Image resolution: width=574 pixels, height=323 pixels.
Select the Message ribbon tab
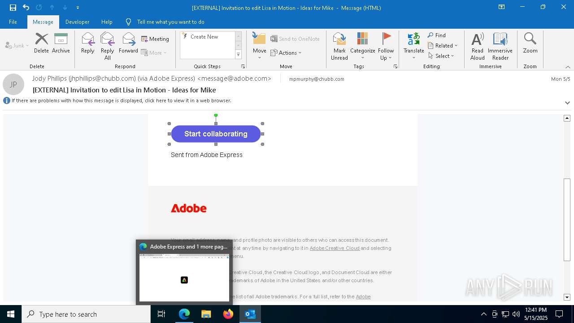tap(43, 22)
